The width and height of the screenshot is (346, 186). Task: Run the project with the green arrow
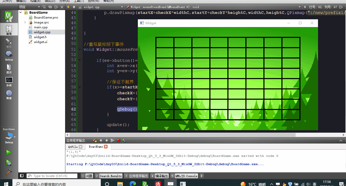point(9,153)
